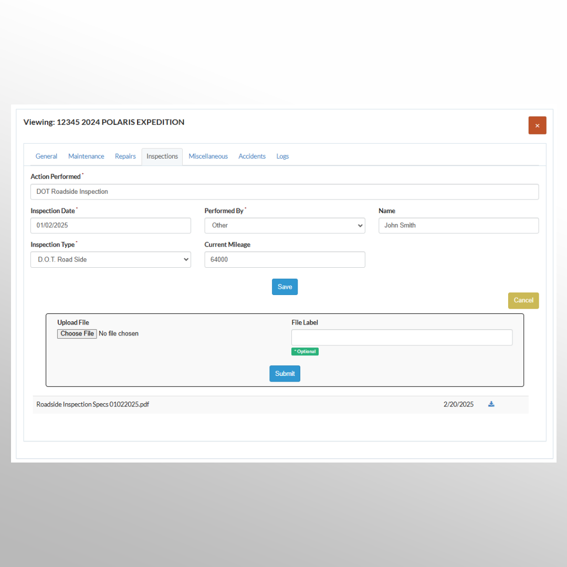The height and width of the screenshot is (567, 567).
Task: Switch to the Miscellaneous tab
Action: tap(208, 156)
